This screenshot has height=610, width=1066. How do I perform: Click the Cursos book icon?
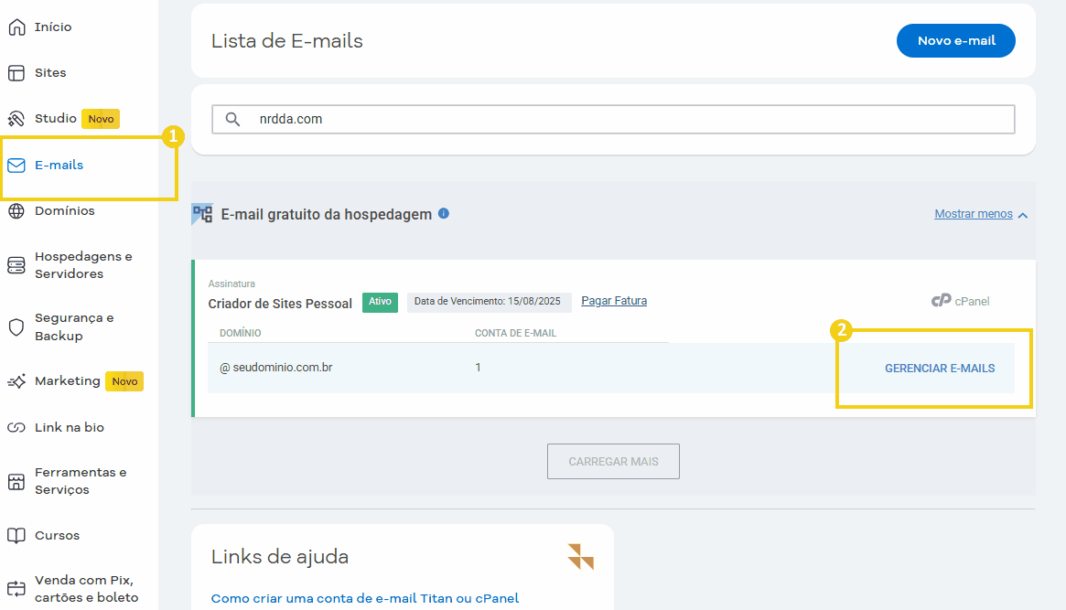pyautogui.click(x=16, y=535)
